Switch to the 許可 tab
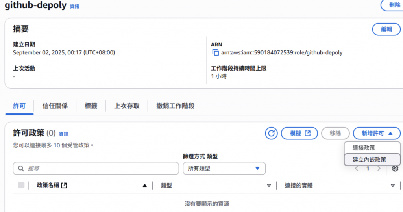403x212 pixels. [19, 106]
